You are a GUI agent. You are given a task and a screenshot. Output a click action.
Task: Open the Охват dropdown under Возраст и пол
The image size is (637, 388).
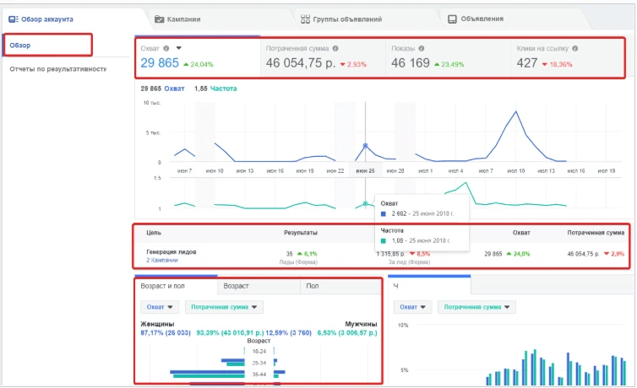coord(159,307)
